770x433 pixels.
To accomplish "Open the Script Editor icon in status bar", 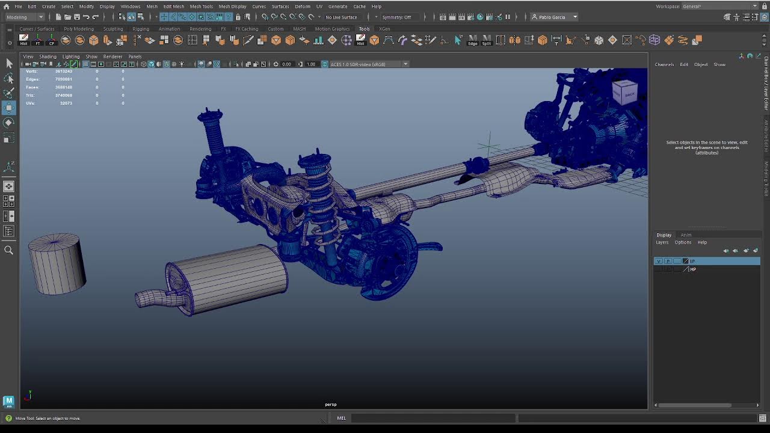I will (762, 418).
